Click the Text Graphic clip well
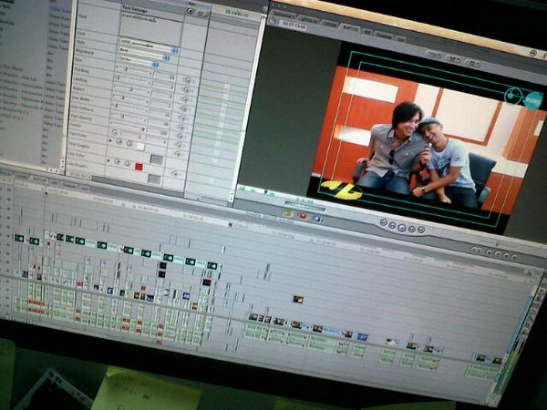Viewport: 547px width, 410px height. tap(156, 159)
